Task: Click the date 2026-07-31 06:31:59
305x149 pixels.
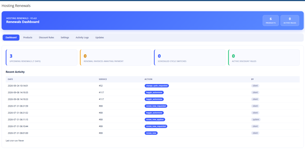Action: point(18,106)
